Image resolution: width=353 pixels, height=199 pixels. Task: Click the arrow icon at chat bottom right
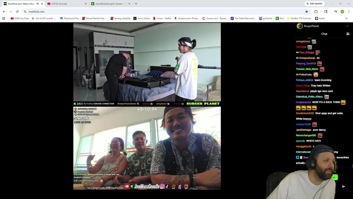(343, 187)
